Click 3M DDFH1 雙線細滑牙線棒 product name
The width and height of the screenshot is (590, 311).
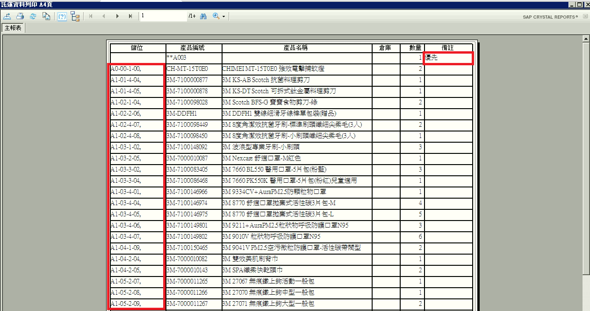[279, 113]
